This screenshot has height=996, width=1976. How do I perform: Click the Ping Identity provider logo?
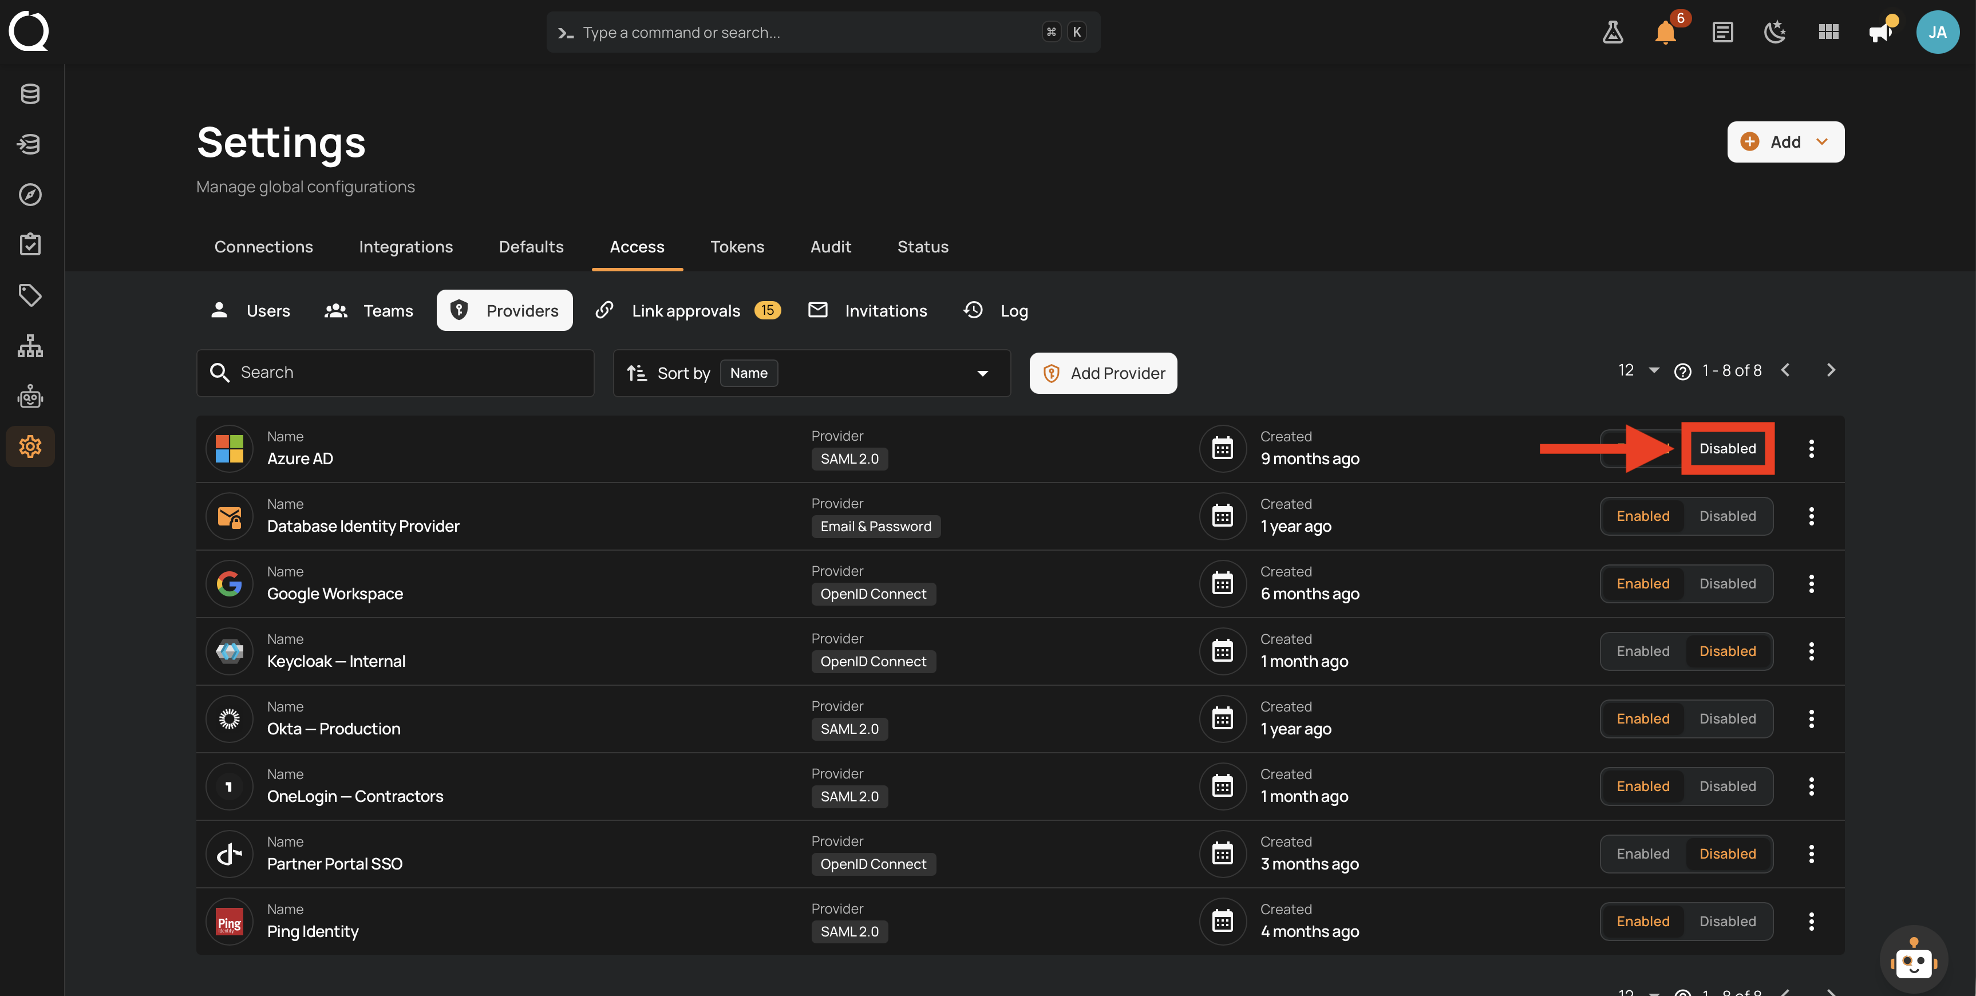pos(230,922)
